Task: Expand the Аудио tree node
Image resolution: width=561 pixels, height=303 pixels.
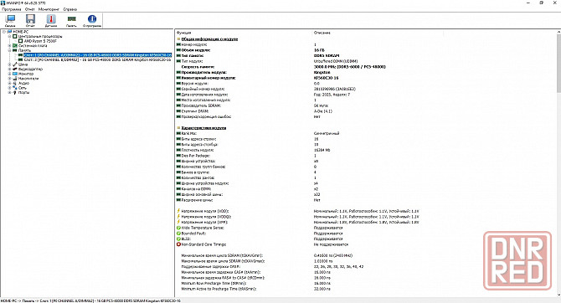Action: pos(10,83)
